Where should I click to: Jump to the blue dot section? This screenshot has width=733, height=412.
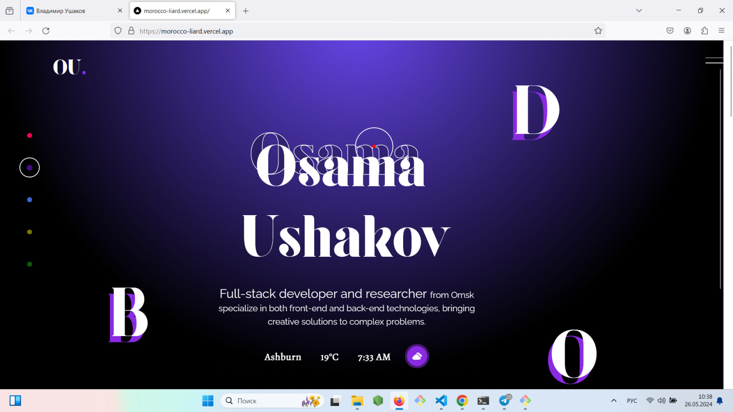tap(30, 200)
